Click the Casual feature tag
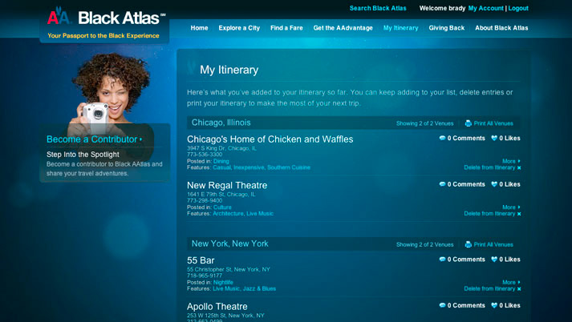572x322 pixels. click(221, 167)
